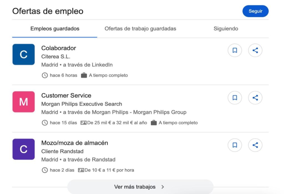The image size is (284, 194).
Task: Click Cliente Randstad company name
Action: (x=62, y=151)
